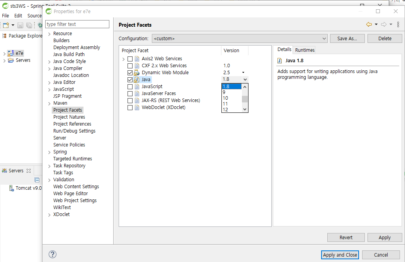Enable the JavaScript facet checkbox
Screen dimensions: 405x262
[x=130, y=87]
